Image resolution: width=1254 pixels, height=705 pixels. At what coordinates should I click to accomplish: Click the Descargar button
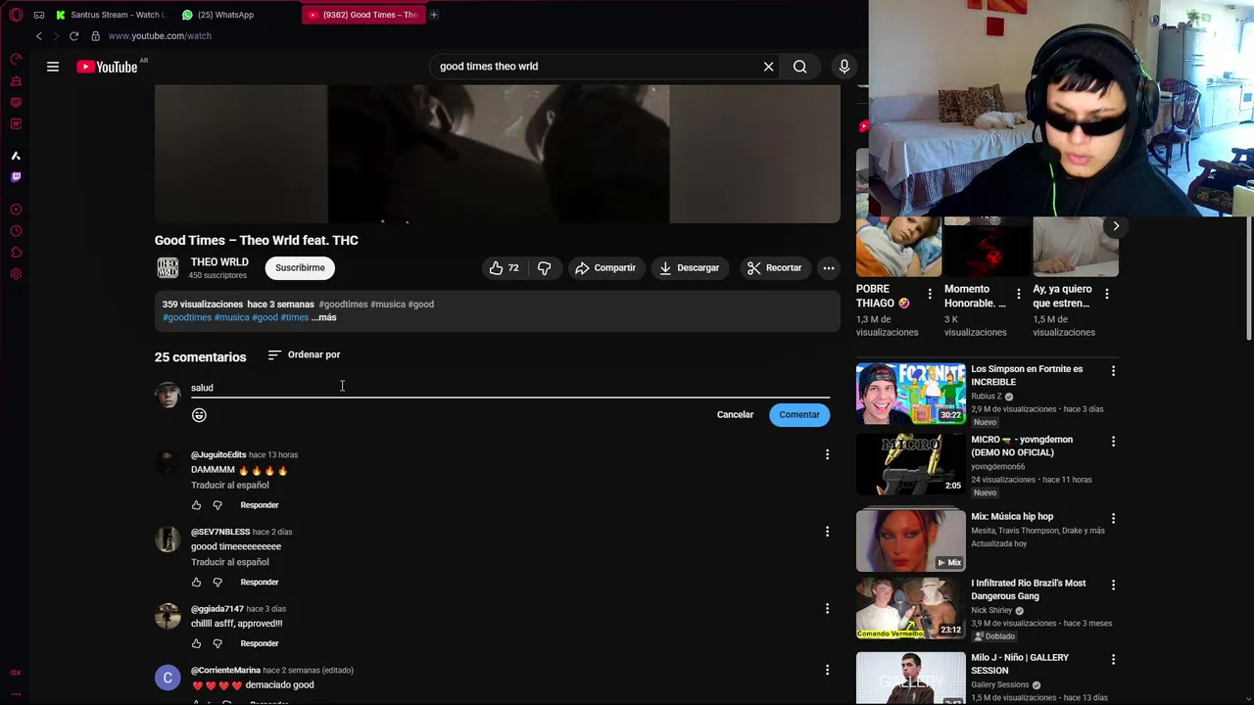click(689, 267)
